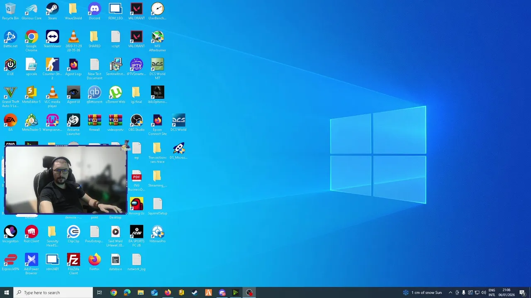The height and width of the screenshot is (298, 531).
Task: Select the EA desktop shortcut
Action: coord(10,123)
